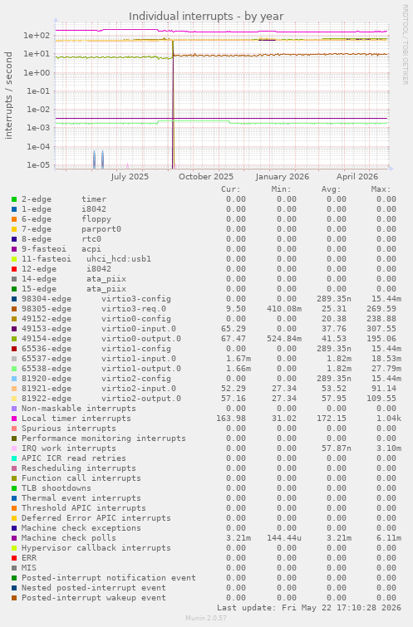Click the October 2025 axis label

(x=206, y=177)
